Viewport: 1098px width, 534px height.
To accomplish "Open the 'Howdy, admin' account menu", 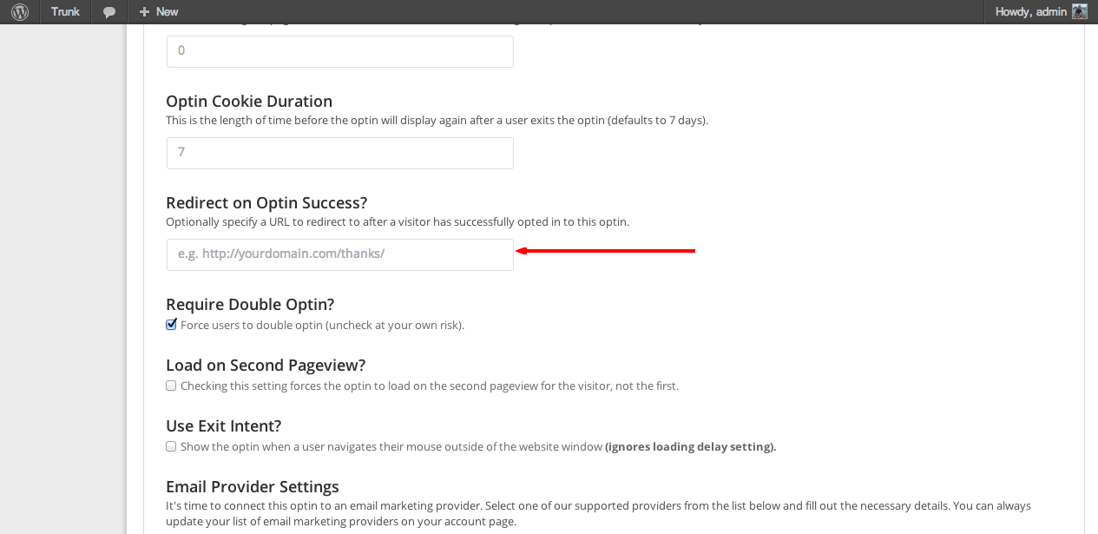I will pos(1031,11).
